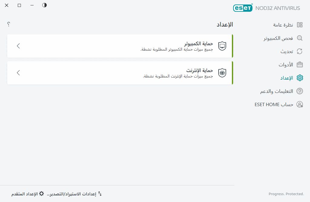Open التعليمات والدعم question mark icon
Image resolution: width=310 pixels, height=202 pixels.
tap(299, 91)
